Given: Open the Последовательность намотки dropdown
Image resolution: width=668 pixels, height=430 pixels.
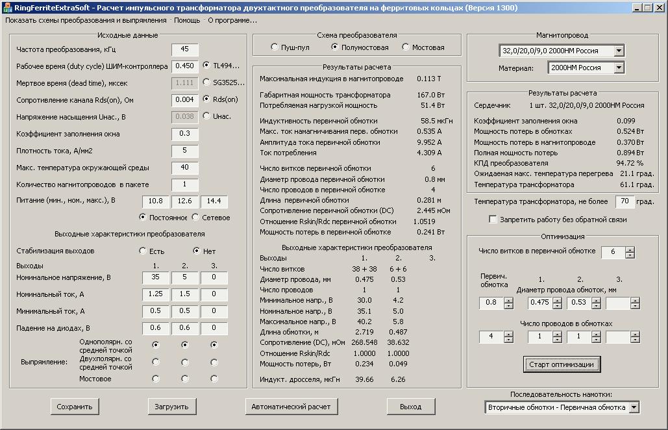Looking at the screenshot, I should click(x=634, y=407).
